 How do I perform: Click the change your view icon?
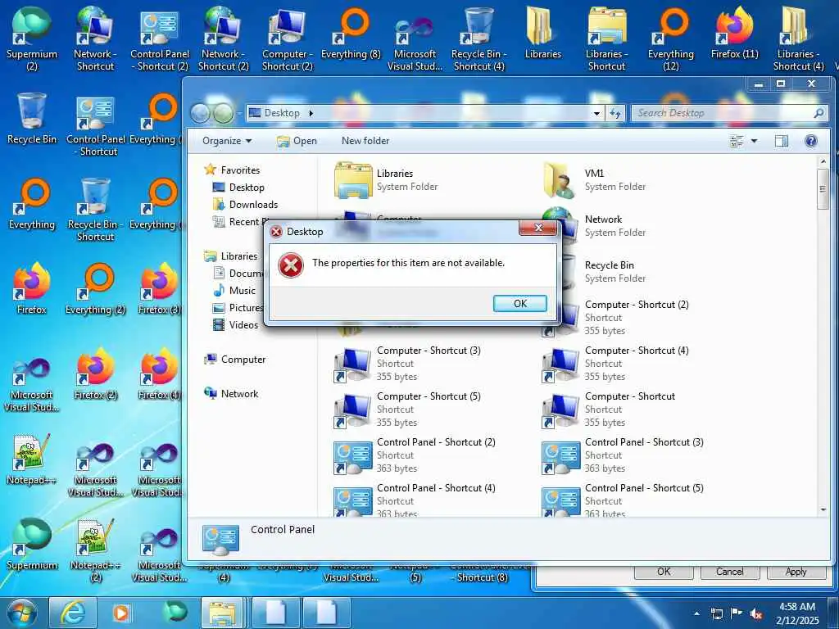(x=737, y=141)
